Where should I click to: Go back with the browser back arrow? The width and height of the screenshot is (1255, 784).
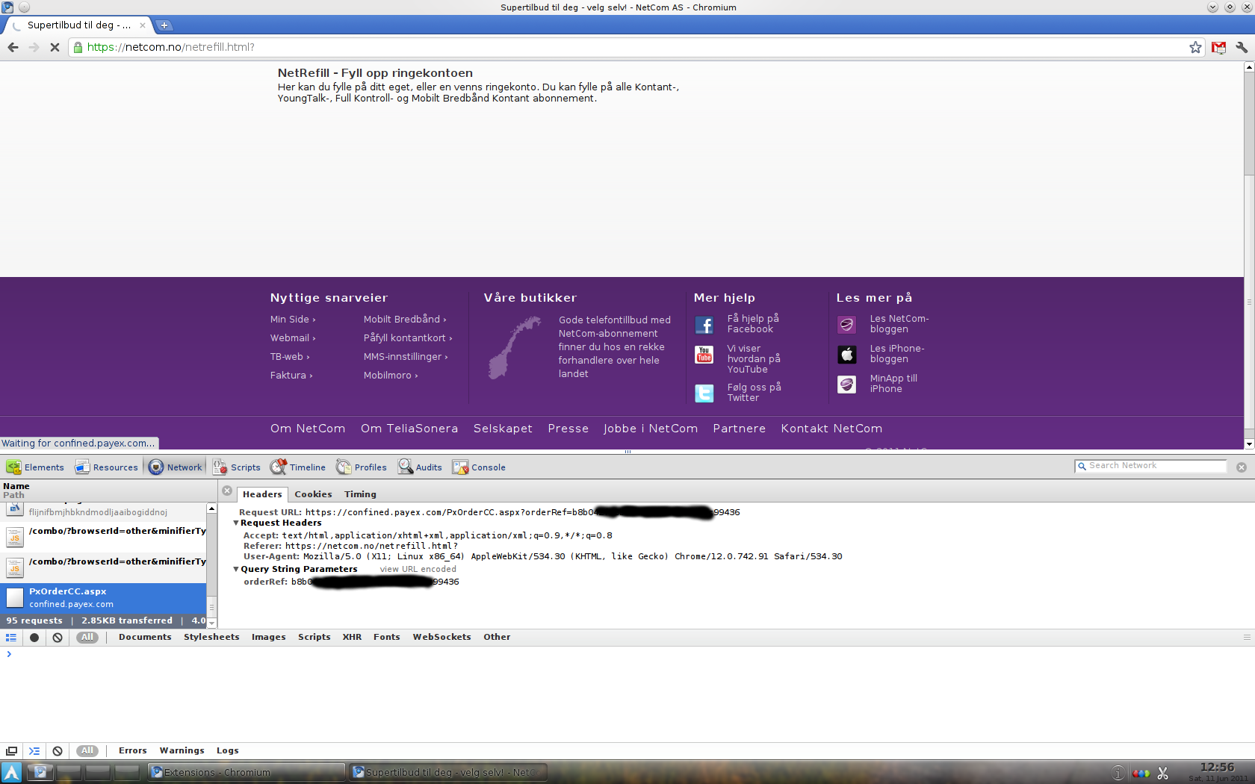(13, 47)
